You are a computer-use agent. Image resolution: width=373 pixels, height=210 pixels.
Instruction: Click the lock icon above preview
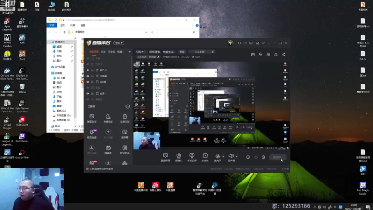[260, 55]
